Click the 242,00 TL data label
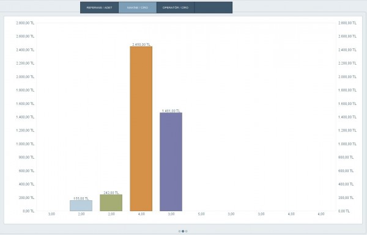 (111, 193)
